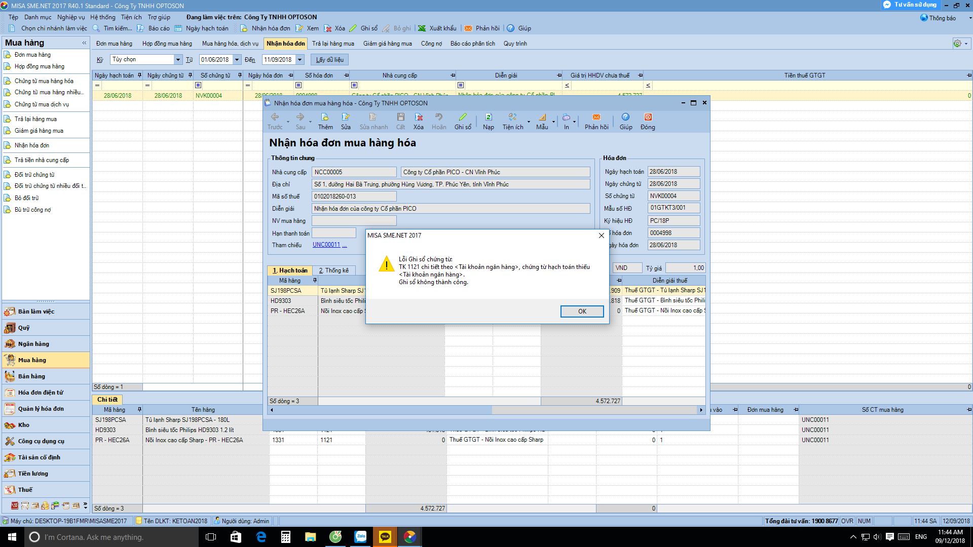This screenshot has height=547, width=973.
Task: Click Phản hồi icon in invoice window toolbar
Action: coord(596,122)
